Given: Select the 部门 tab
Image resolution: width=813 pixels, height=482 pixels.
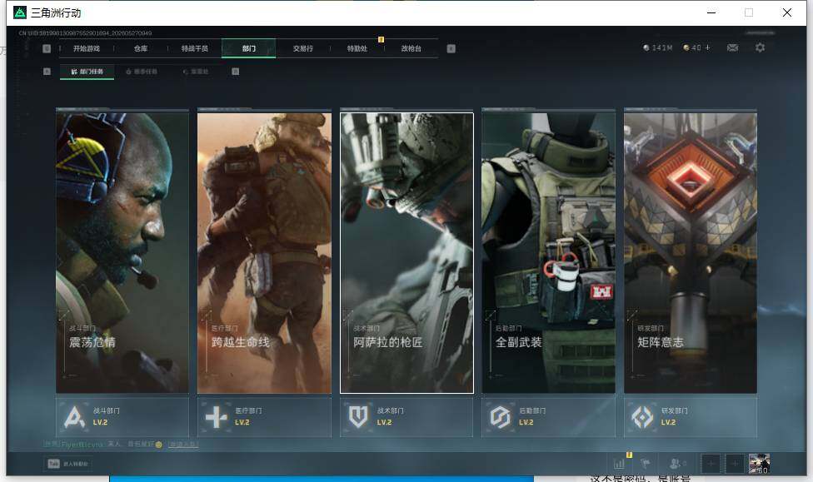Looking at the screenshot, I should pyautogui.click(x=249, y=48).
